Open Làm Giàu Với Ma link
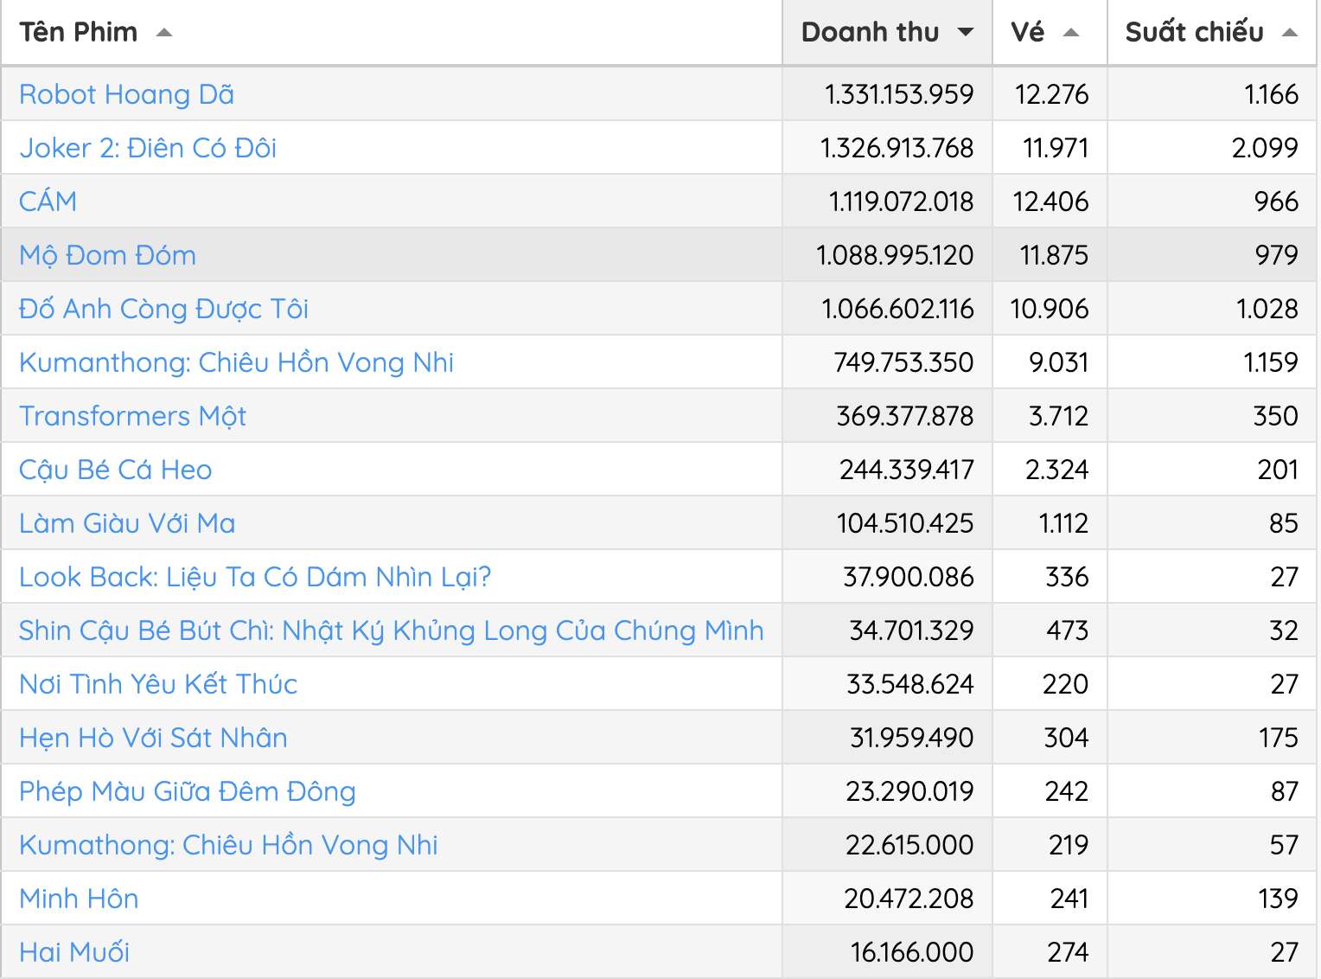Image resolution: width=1321 pixels, height=979 pixels. pos(127,523)
